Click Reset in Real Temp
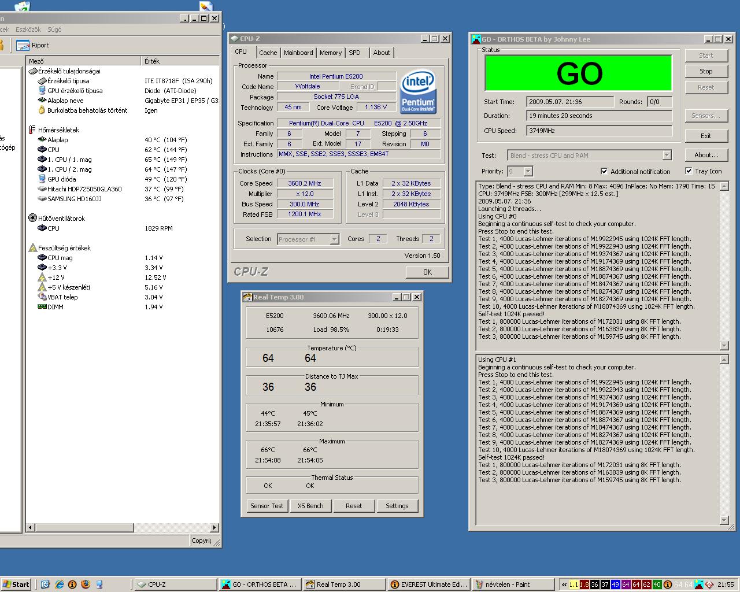The image size is (740, 592). pos(354,506)
